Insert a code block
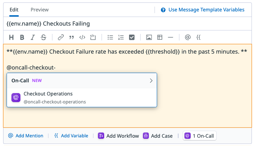 93,37
